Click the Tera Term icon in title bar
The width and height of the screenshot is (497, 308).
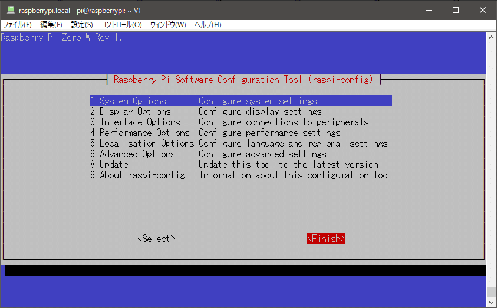11,10
